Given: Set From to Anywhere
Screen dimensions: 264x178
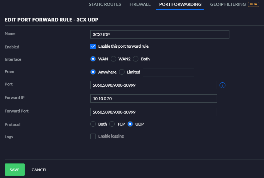Looking at the screenshot, I should click(x=93, y=72).
